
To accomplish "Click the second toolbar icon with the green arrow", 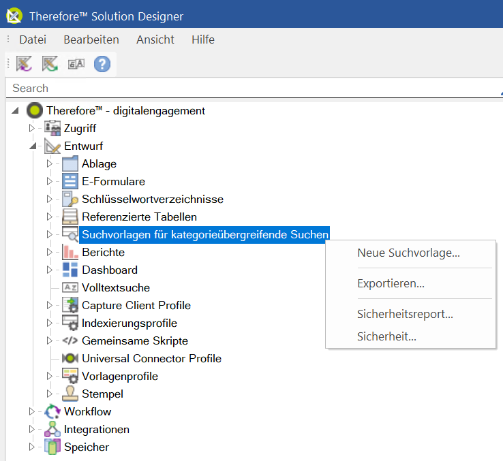I will [x=50, y=64].
